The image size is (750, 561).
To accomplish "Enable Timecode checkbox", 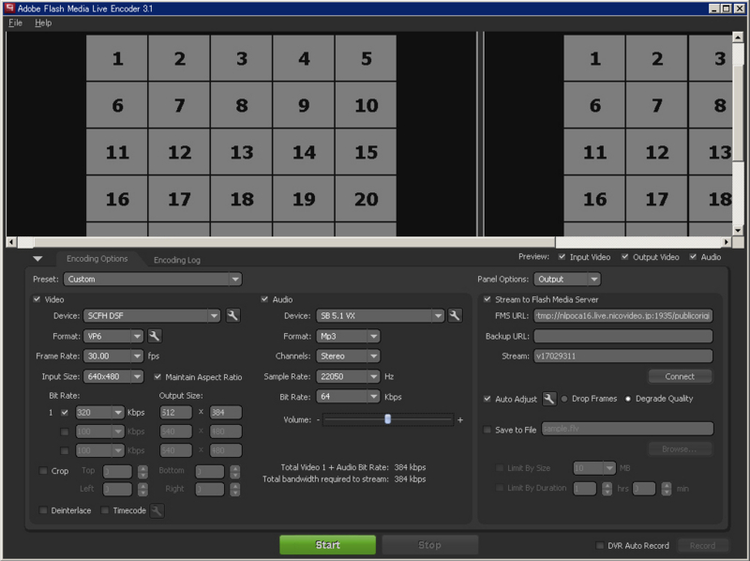I will 105,510.
